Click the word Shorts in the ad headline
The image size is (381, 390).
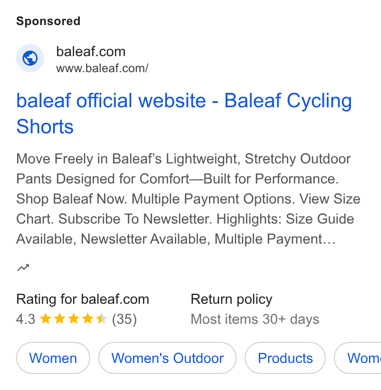point(45,127)
